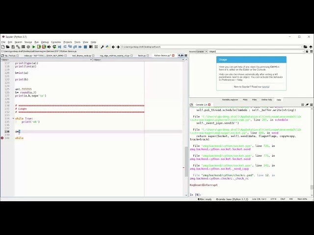Open the Object combo box dropdown

pos(303,51)
